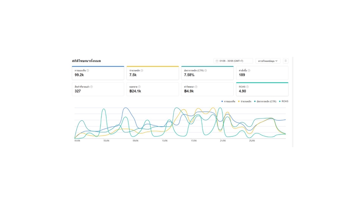Click help icon beside คำสั่งซื้อ metric
Viewport: 363px width, 204px height.
pos(249,70)
